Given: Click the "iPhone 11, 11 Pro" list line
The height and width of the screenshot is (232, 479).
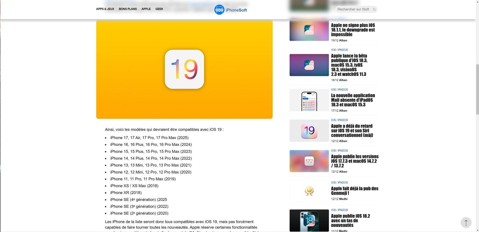Looking at the screenshot, I should coord(143,179).
